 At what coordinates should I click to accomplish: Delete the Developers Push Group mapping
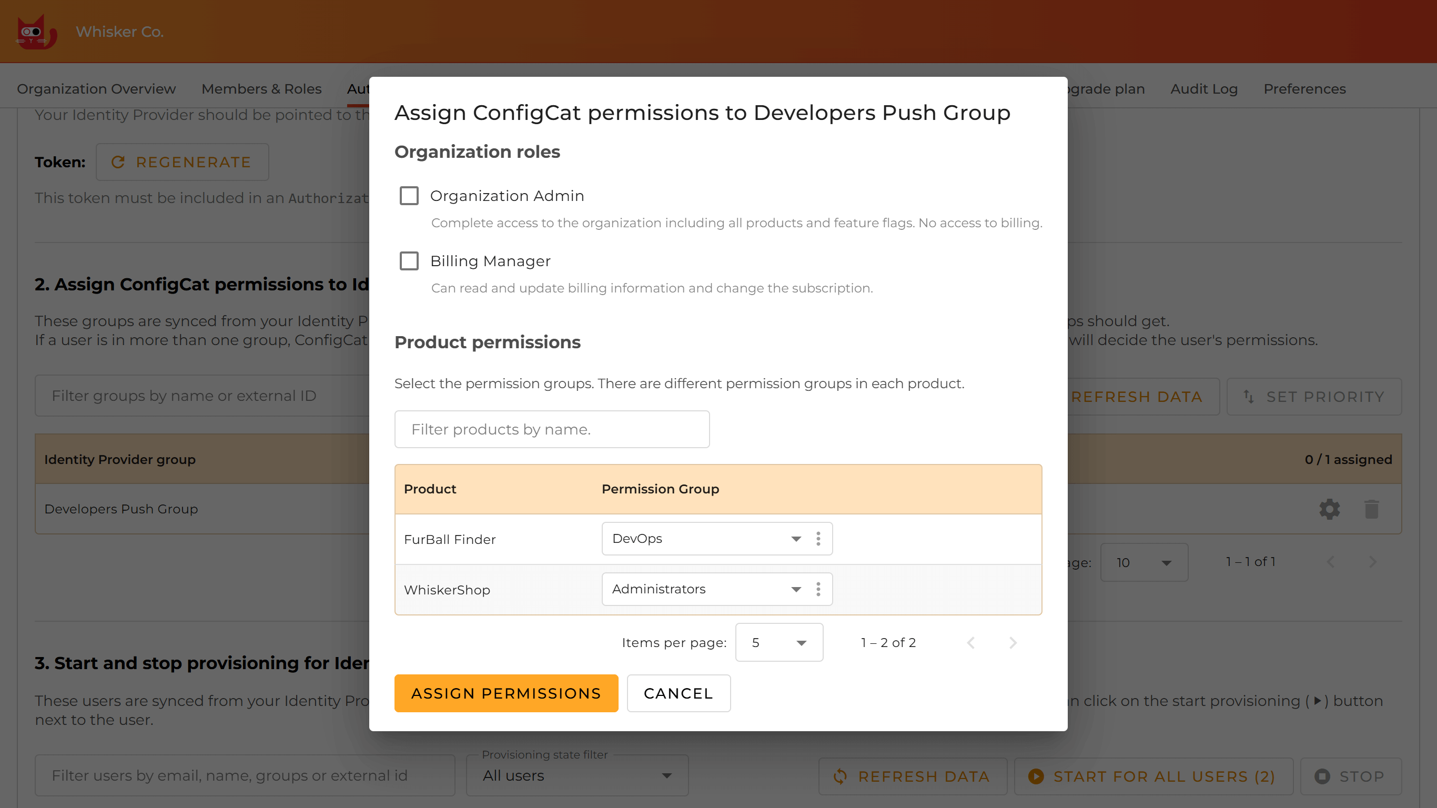click(1372, 508)
